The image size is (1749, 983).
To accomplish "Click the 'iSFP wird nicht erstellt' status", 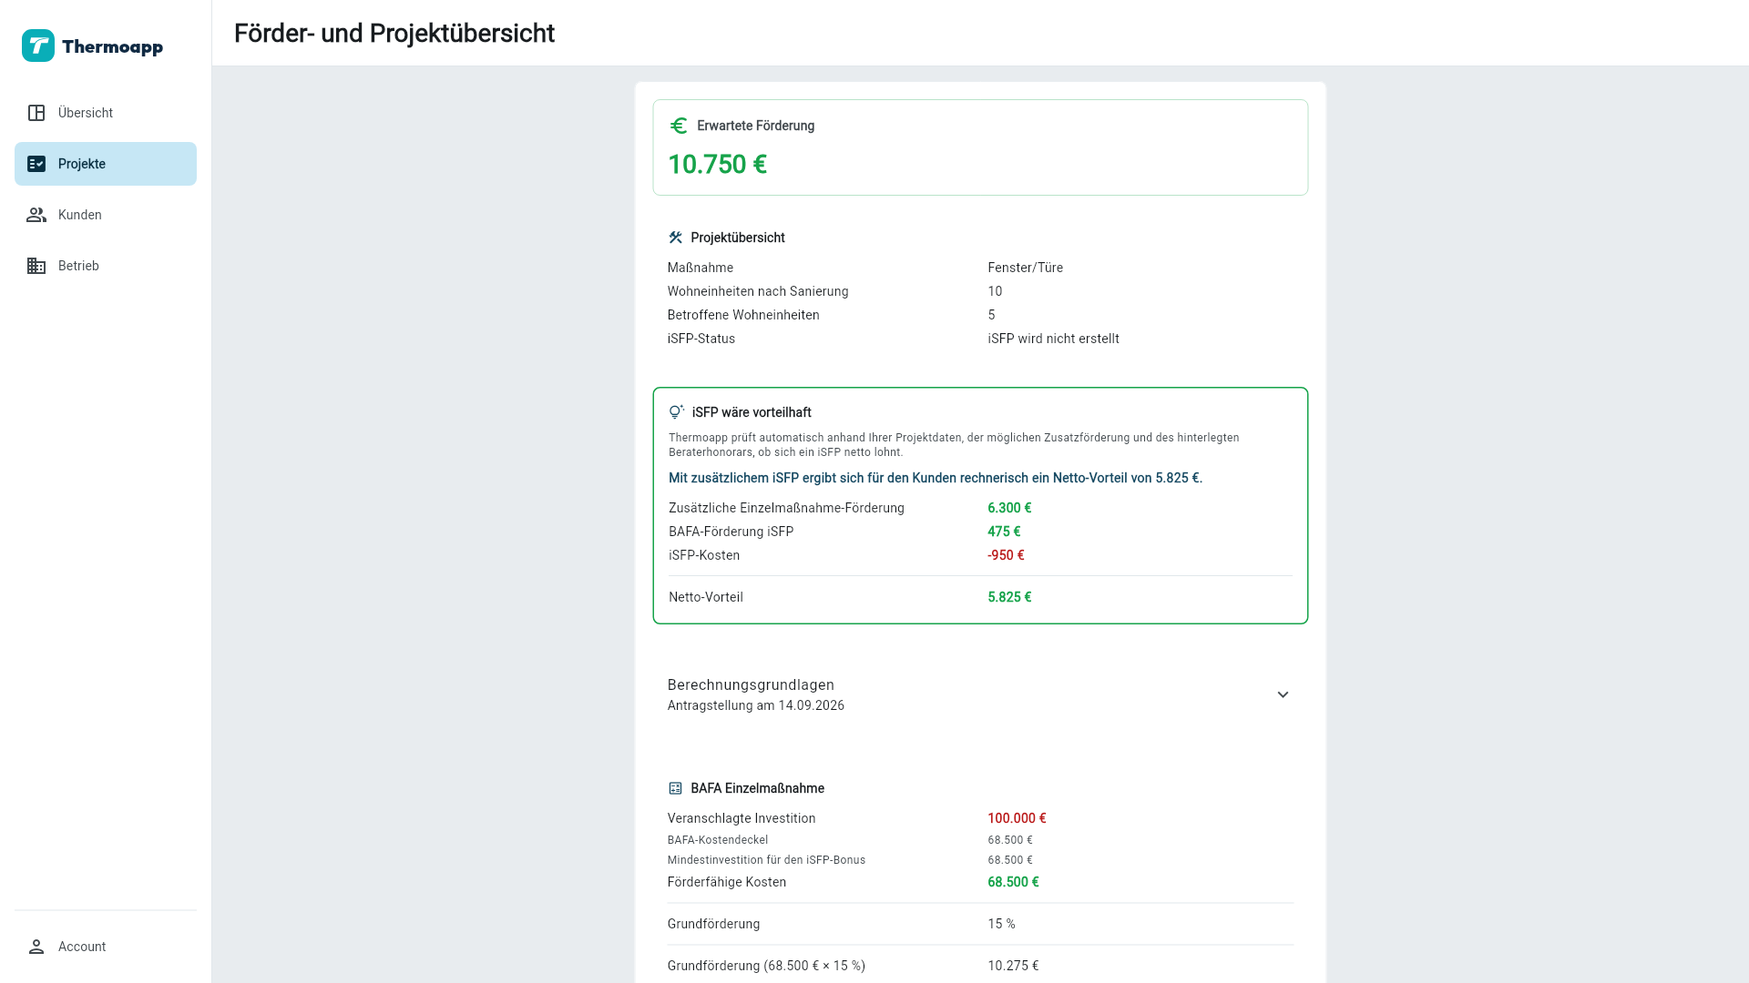I will [1054, 339].
